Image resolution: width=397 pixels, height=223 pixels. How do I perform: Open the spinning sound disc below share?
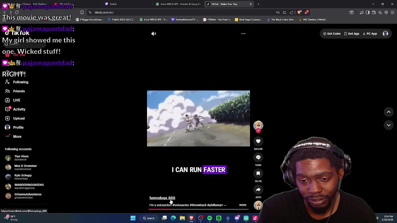pyautogui.click(x=258, y=205)
